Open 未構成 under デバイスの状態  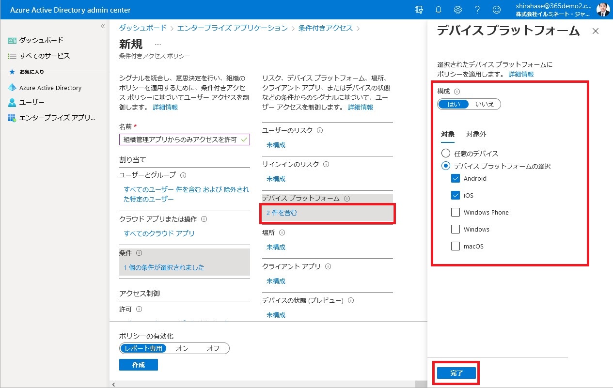(276, 315)
